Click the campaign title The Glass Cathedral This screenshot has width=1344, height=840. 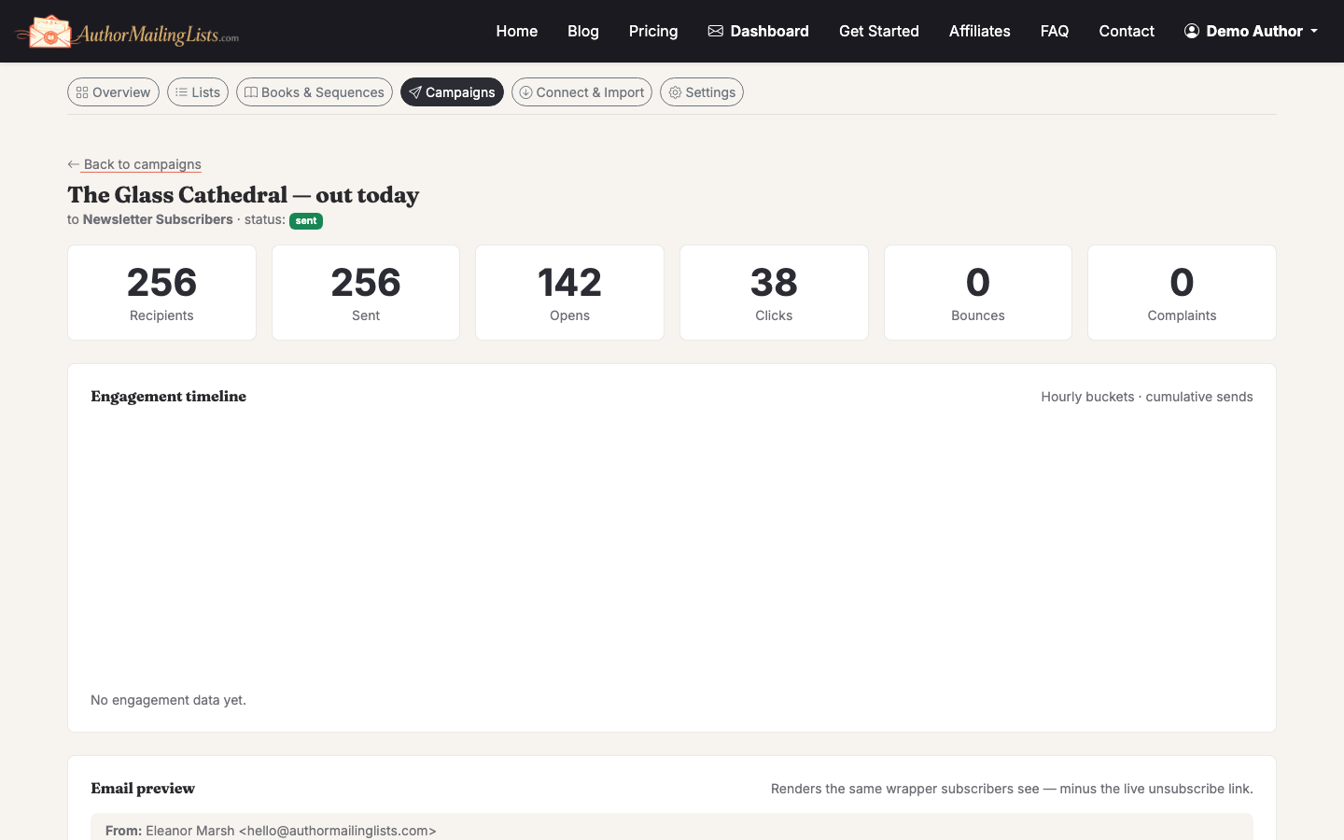(243, 195)
